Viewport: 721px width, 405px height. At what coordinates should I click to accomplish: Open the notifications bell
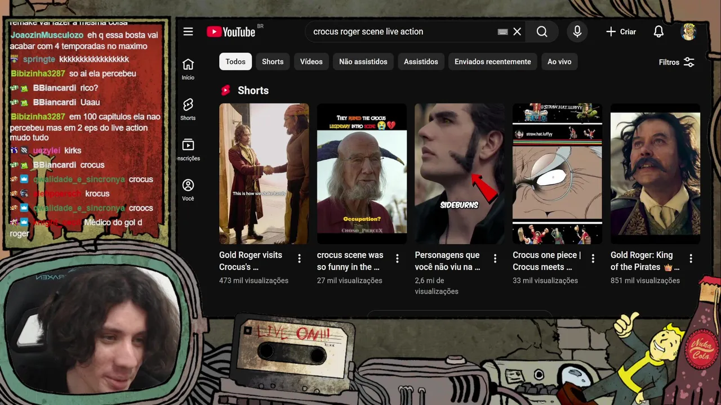pyautogui.click(x=658, y=32)
